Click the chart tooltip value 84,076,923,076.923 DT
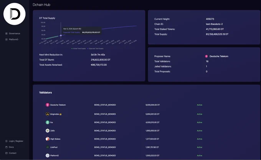 coord(91,32)
